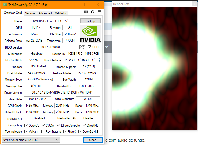Click the Release Date field Apr 23, 2019

point(34,41)
